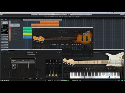Open the preset name dropdown in the amp window

click(30, 52)
